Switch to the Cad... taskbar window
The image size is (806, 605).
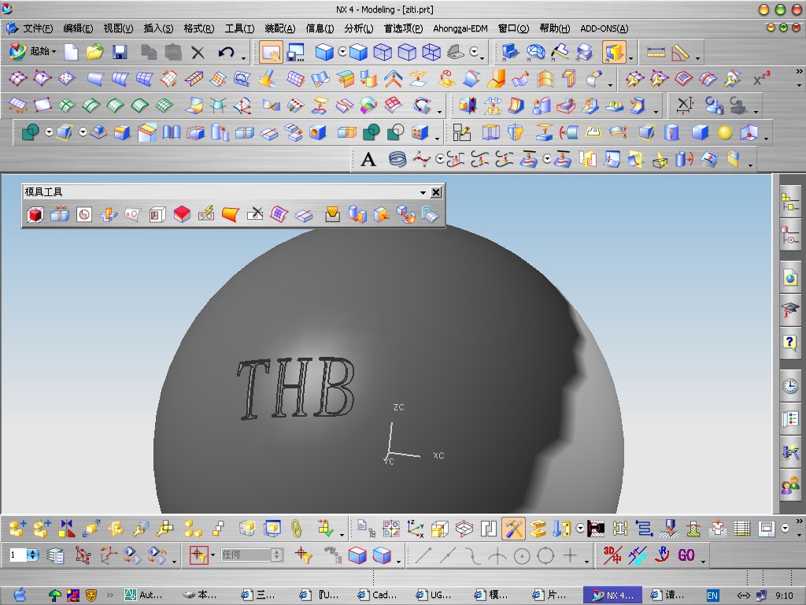[x=378, y=596]
